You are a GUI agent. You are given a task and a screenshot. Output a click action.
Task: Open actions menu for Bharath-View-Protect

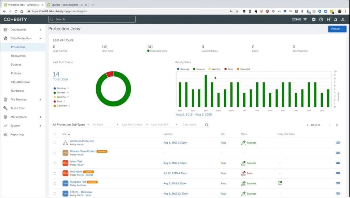point(338,153)
